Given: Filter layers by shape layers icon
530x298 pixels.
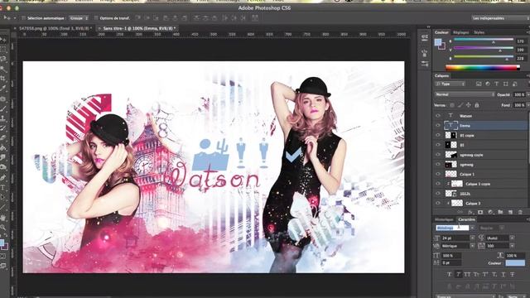Looking at the screenshot, I should [506, 84].
